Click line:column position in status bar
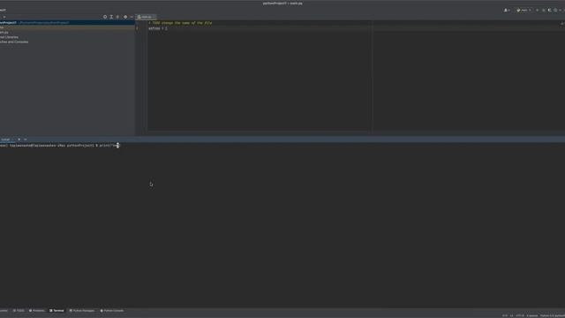The width and height of the screenshot is (565, 318). (x=505, y=316)
